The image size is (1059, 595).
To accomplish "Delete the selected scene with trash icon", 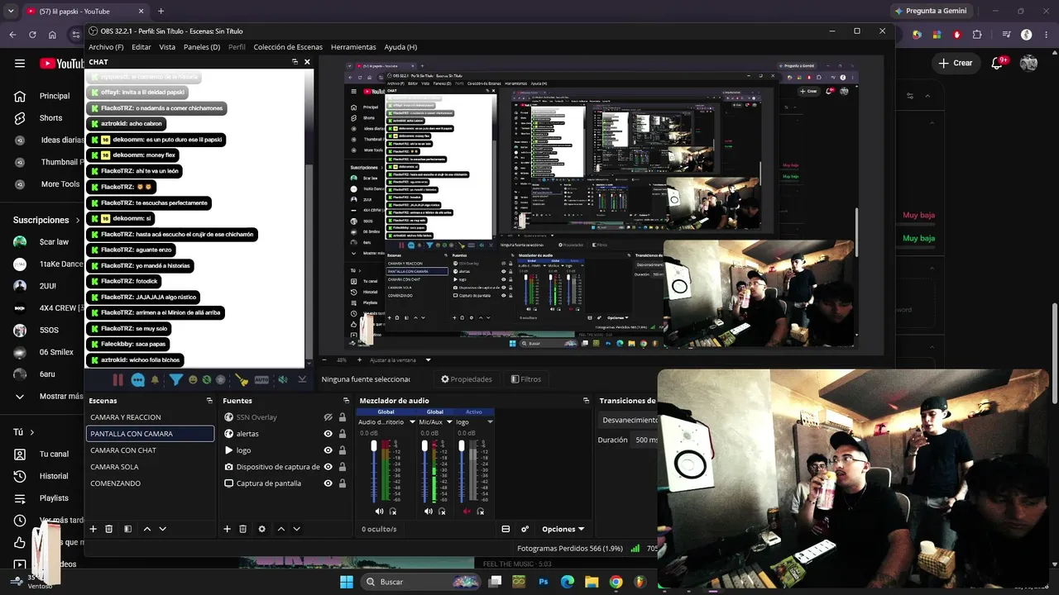I will point(108,529).
